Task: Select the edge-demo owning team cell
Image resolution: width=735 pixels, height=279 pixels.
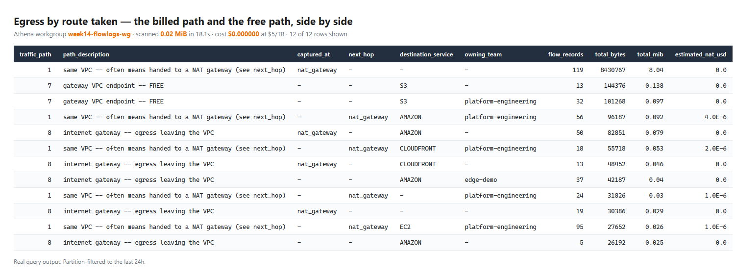Action: [481, 180]
